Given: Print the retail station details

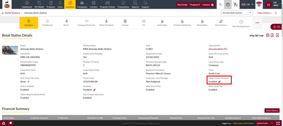Looking at the screenshot, I should [268, 35].
